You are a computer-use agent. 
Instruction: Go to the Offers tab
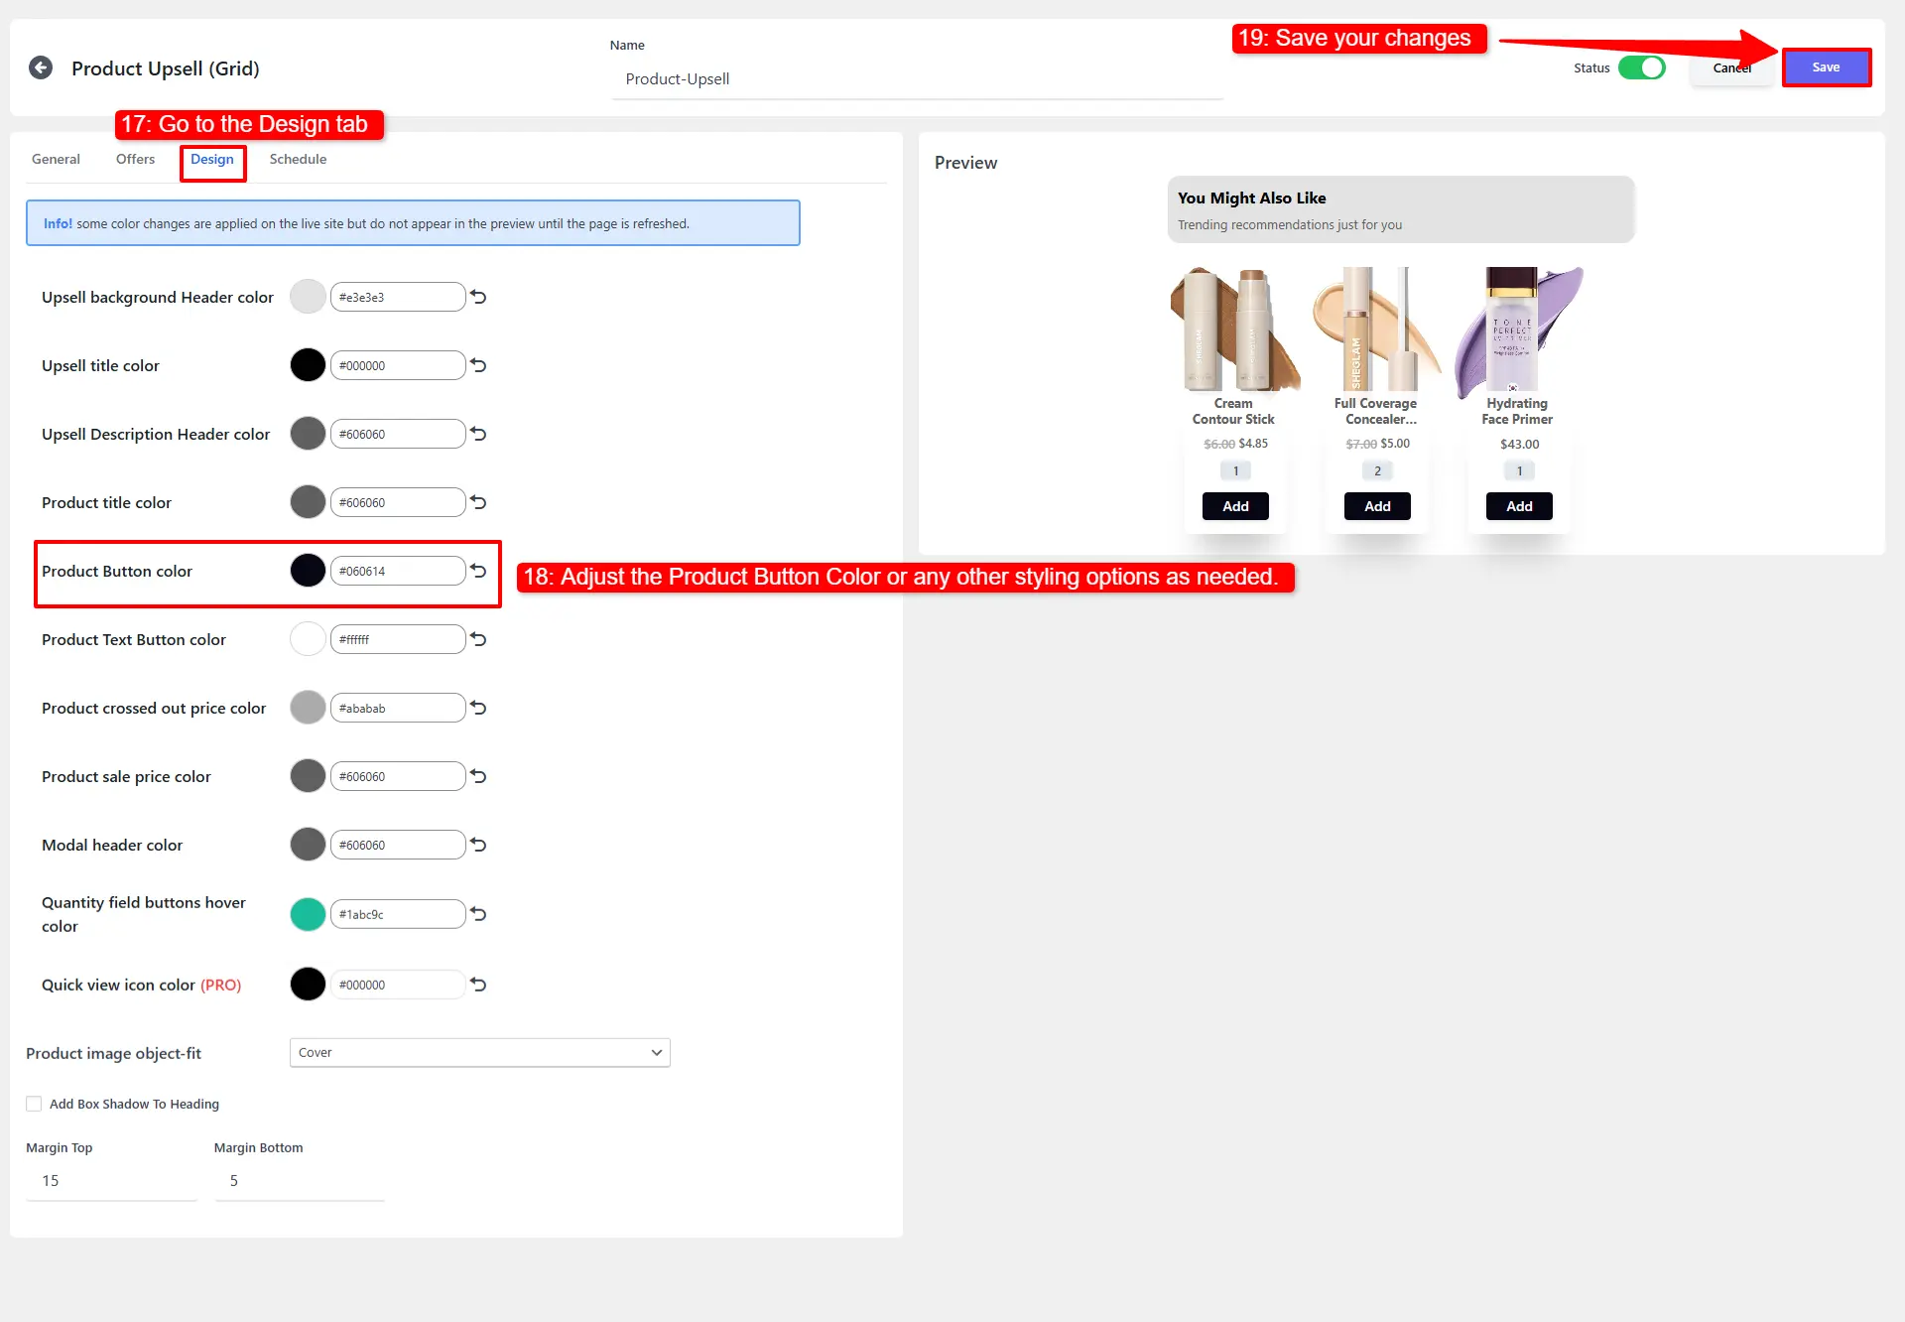pyautogui.click(x=135, y=159)
